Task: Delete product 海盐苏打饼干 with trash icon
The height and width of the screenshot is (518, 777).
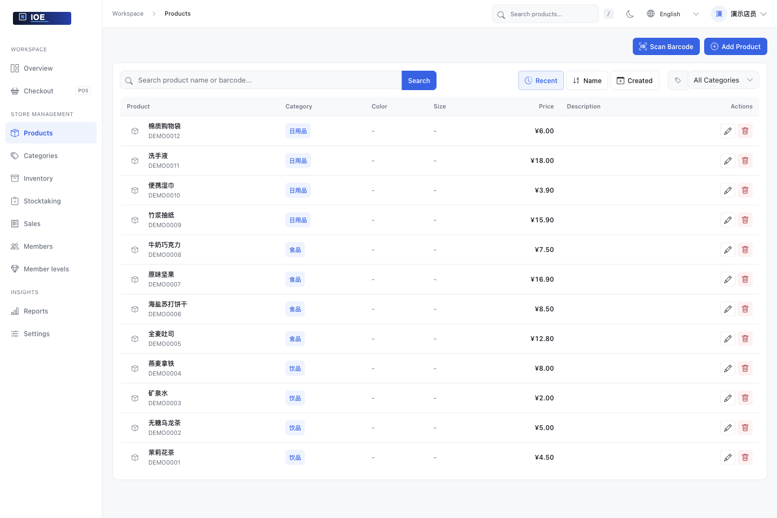Action: pos(745,309)
